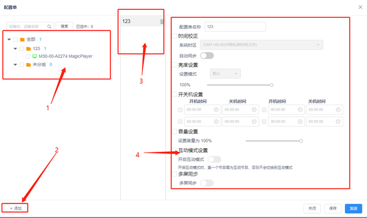Viewport: 367px width, 218px height.
Task: Click the orange folder icon for 全部
Action: 22,40
